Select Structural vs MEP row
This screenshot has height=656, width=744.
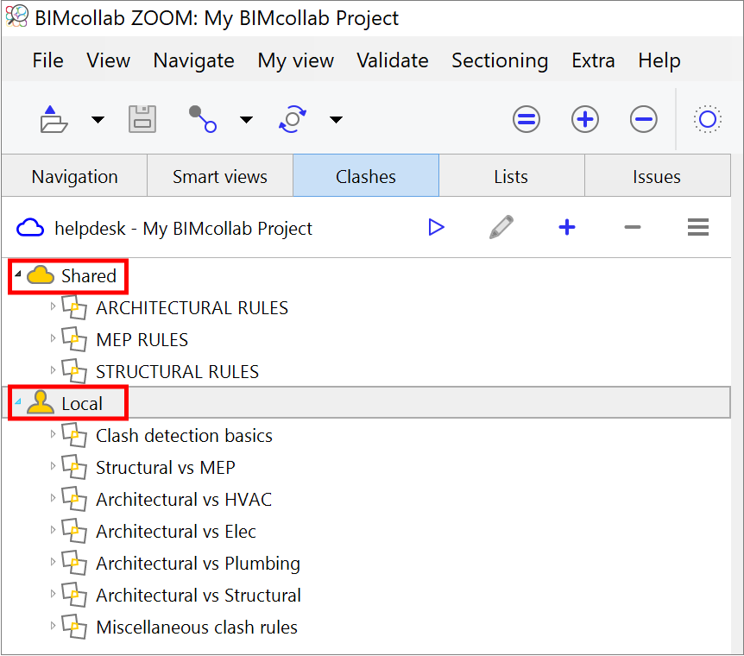click(165, 468)
